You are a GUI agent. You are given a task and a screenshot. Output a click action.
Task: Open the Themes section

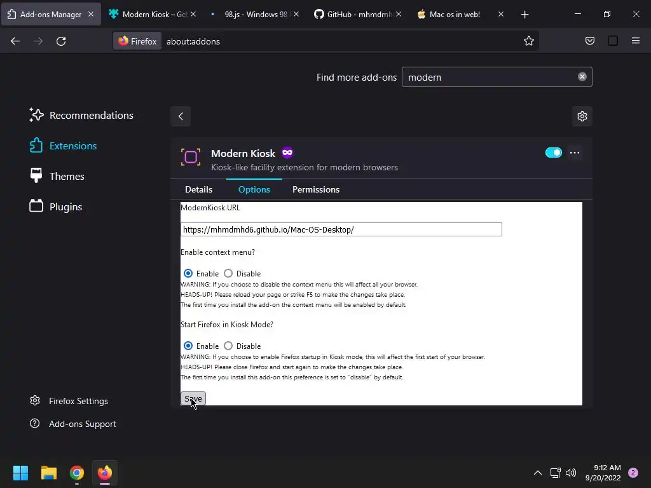(57, 177)
